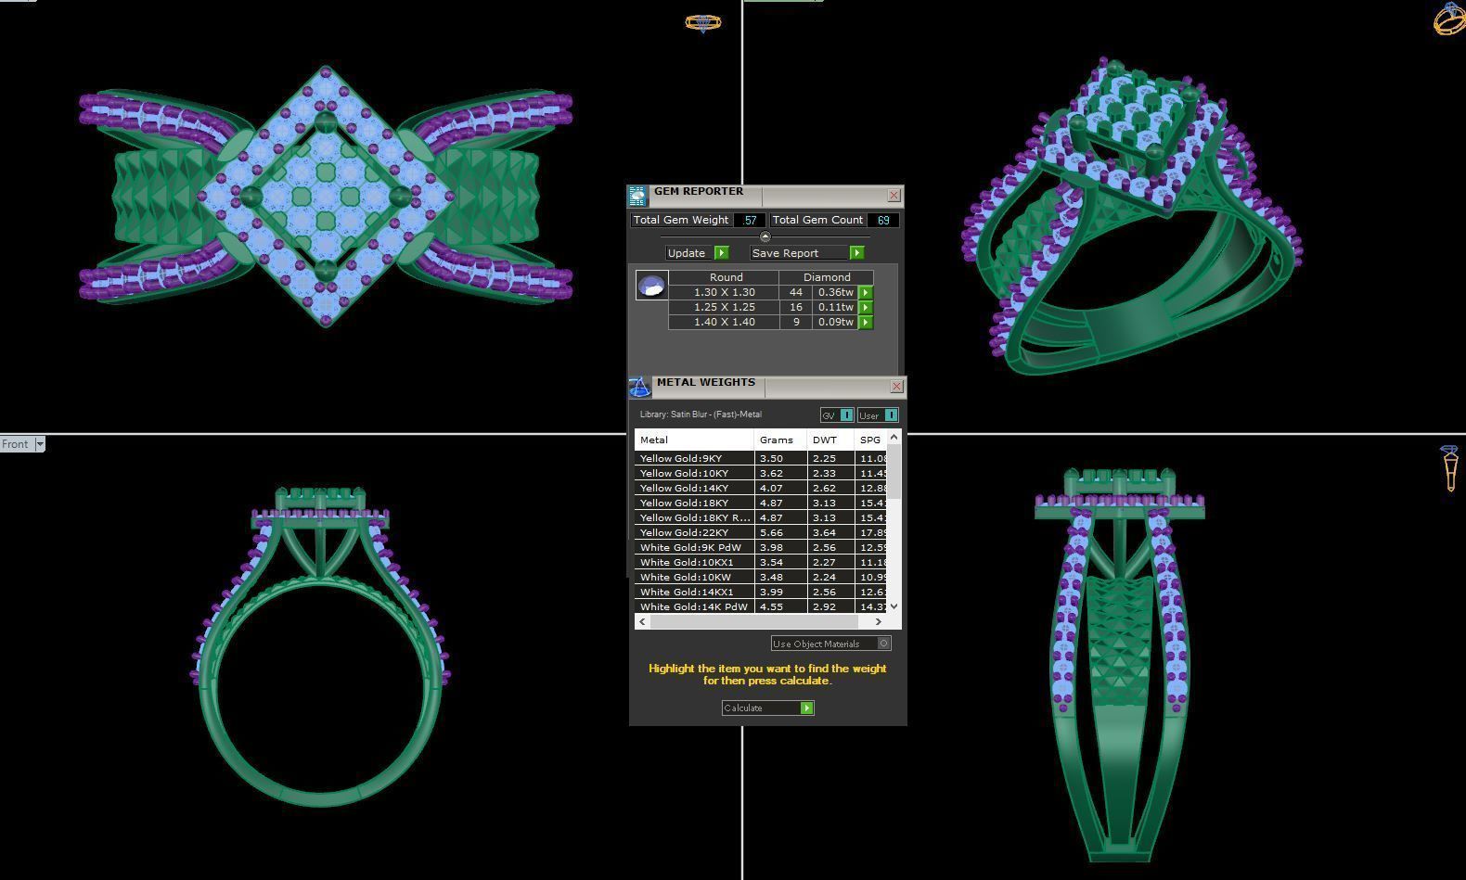Click the Round shape header cell
This screenshot has height=880, width=1466.
[x=726, y=277]
